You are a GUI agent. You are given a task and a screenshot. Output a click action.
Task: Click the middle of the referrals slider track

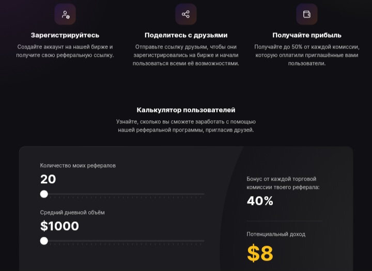tap(122, 194)
